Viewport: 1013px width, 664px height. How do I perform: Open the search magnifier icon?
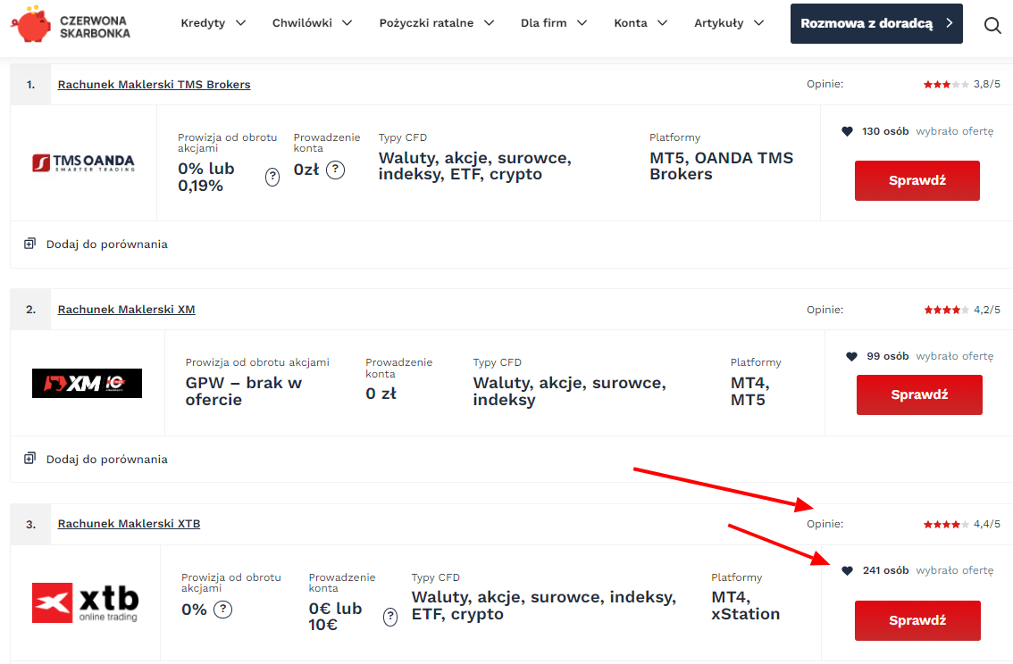point(992,25)
